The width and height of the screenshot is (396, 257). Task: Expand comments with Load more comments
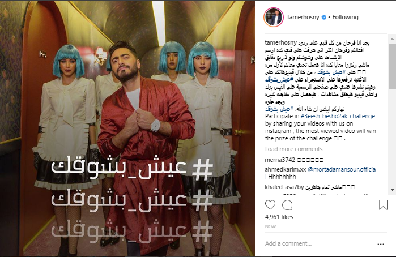(x=293, y=149)
